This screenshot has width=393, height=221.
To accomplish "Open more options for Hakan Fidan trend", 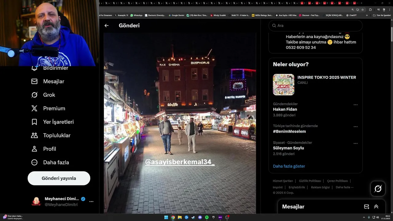I will pos(356,105).
